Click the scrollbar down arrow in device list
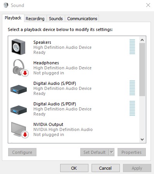The width and height of the screenshot is (154, 174). [142, 140]
